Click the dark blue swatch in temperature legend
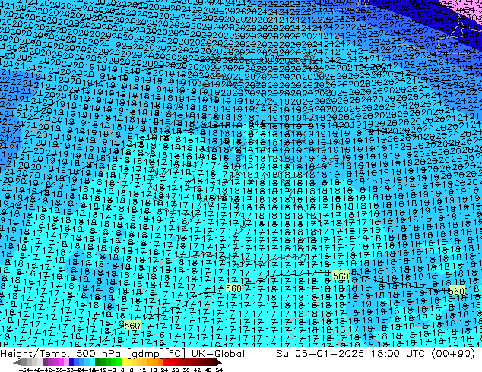This screenshot has height=372, width=482. 71,361
